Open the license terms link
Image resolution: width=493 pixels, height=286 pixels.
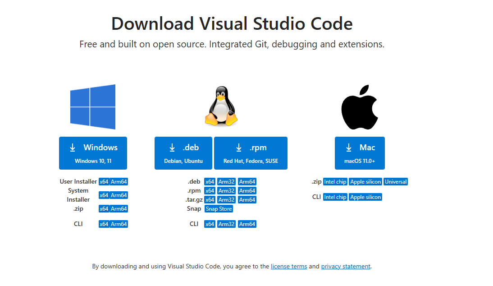pos(289,267)
